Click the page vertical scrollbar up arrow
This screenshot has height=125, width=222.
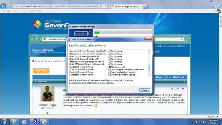[220, 15]
